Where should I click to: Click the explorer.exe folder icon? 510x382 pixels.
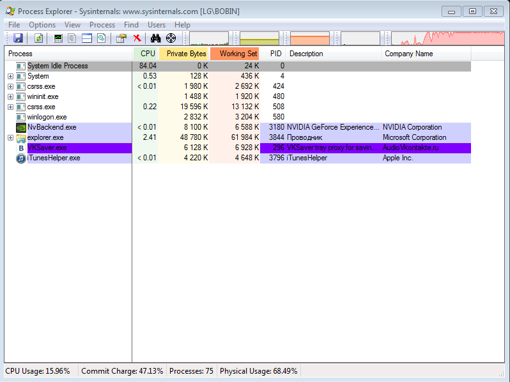pos(21,138)
